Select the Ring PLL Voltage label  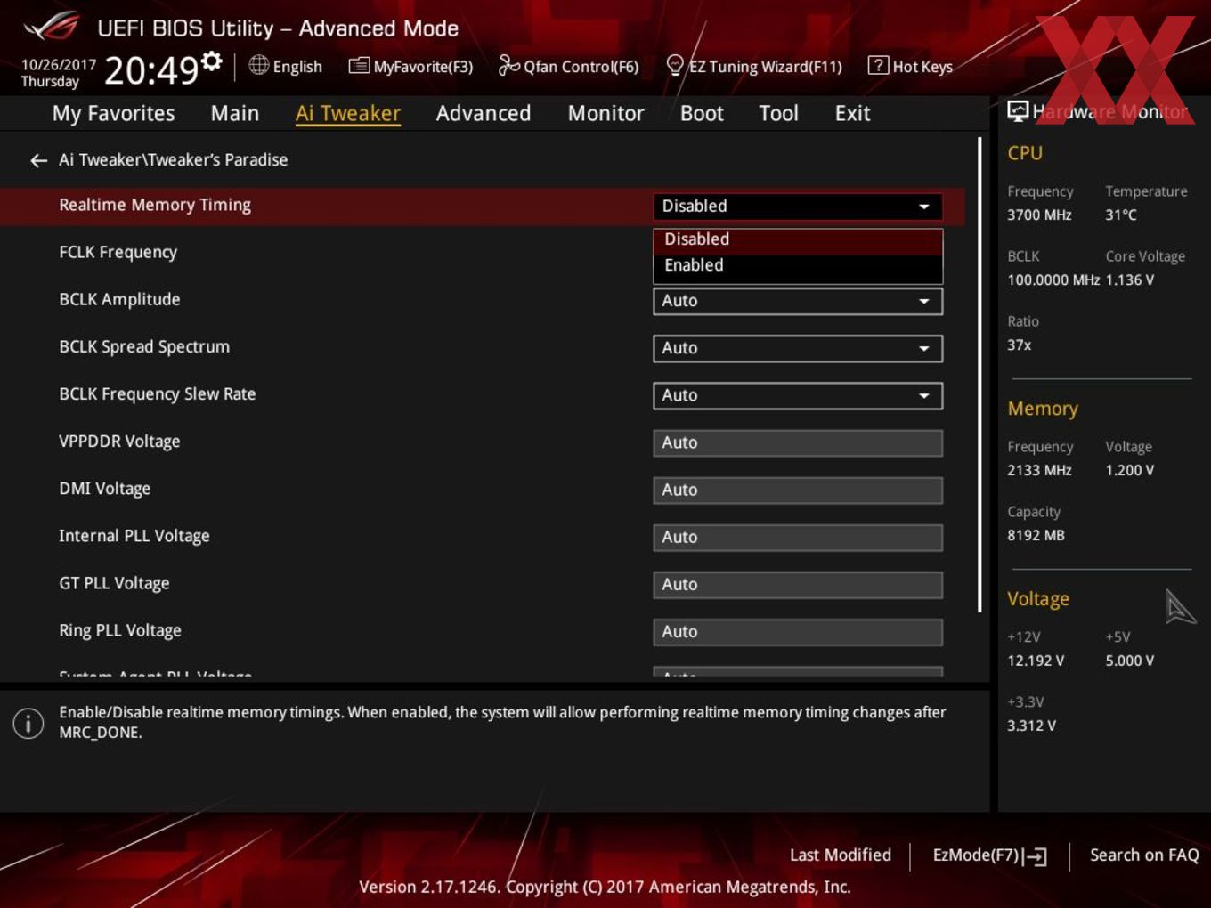click(x=120, y=629)
